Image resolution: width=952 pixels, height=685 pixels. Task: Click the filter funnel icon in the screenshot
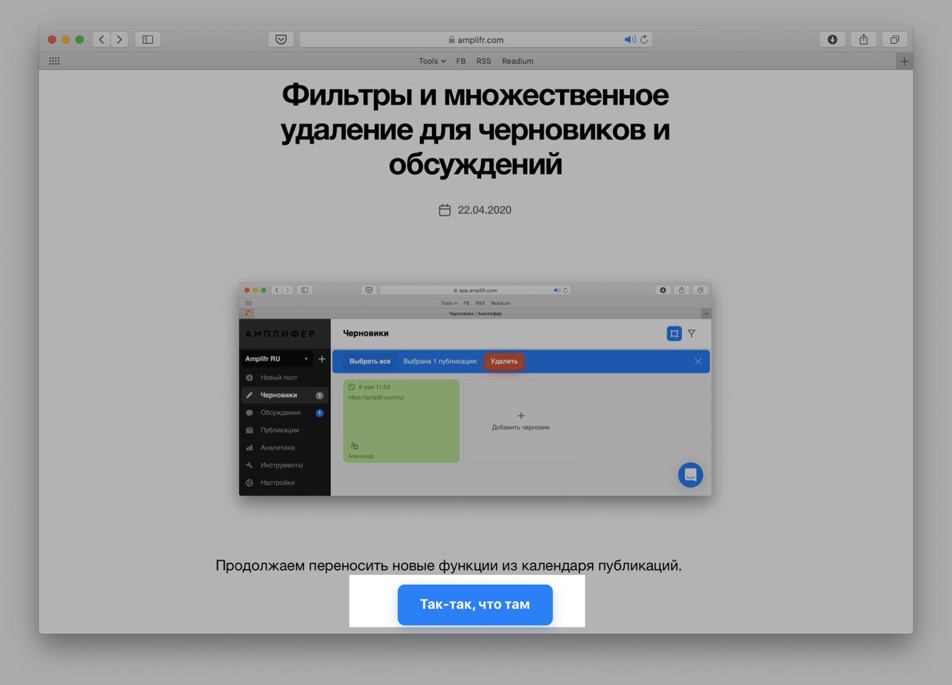point(692,334)
